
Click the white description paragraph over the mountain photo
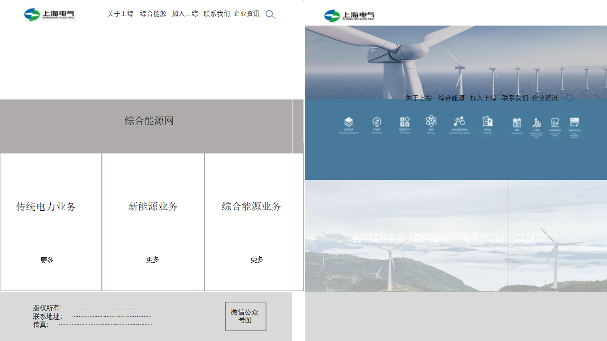click(455, 238)
